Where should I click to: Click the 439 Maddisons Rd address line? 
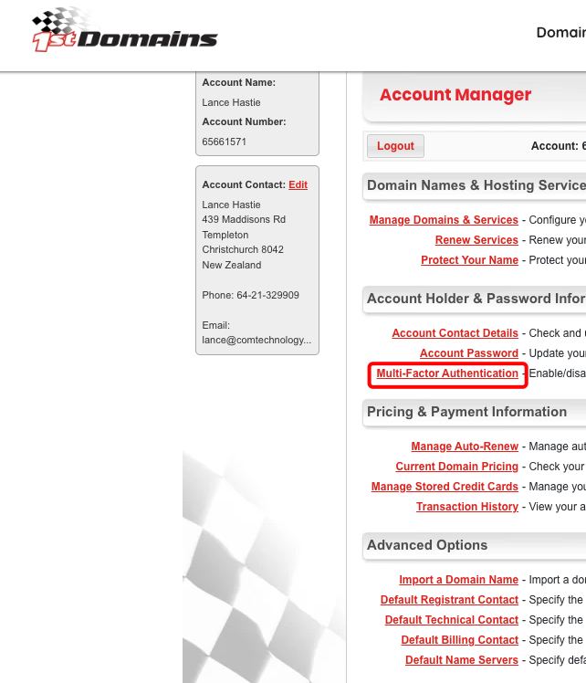[x=244, y=219]
